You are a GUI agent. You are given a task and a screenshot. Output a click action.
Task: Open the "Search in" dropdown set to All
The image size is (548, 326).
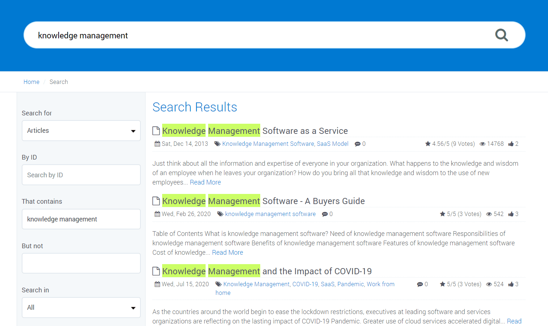[81, 307]
